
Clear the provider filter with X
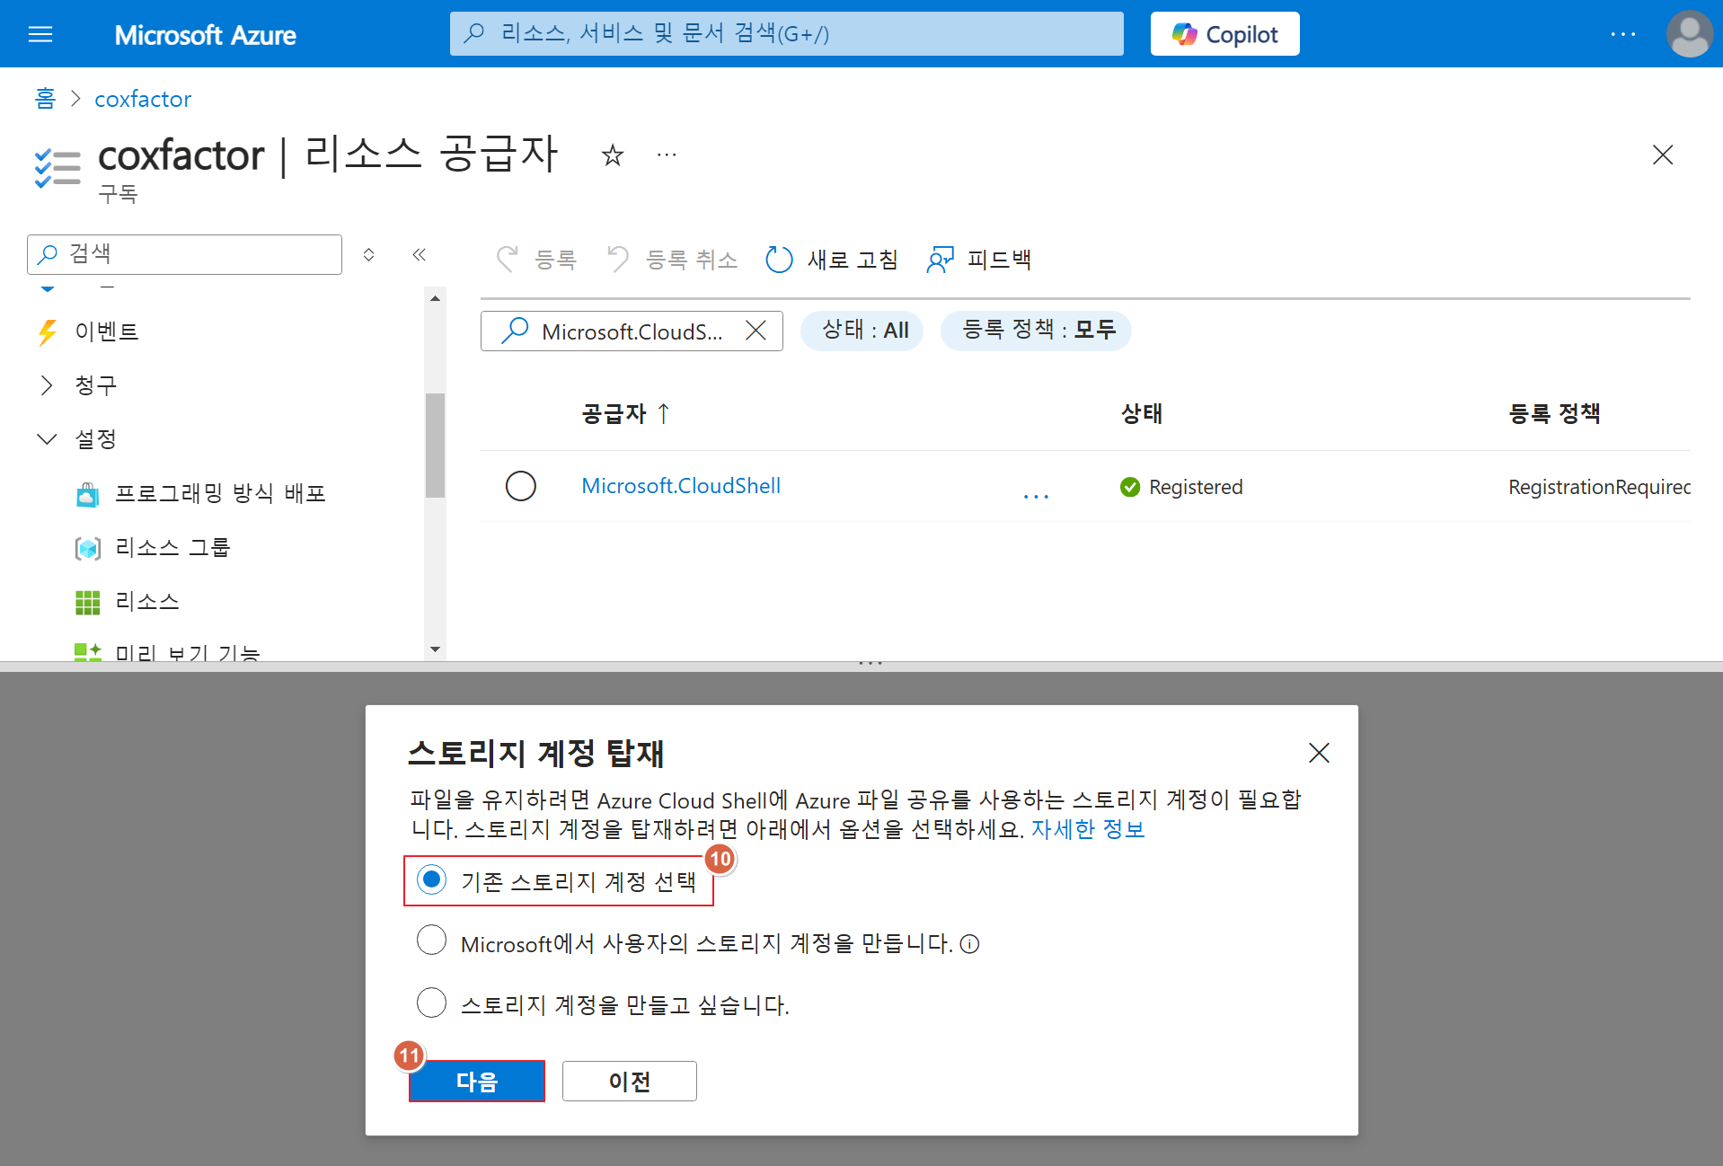click(x=756, y=331)
